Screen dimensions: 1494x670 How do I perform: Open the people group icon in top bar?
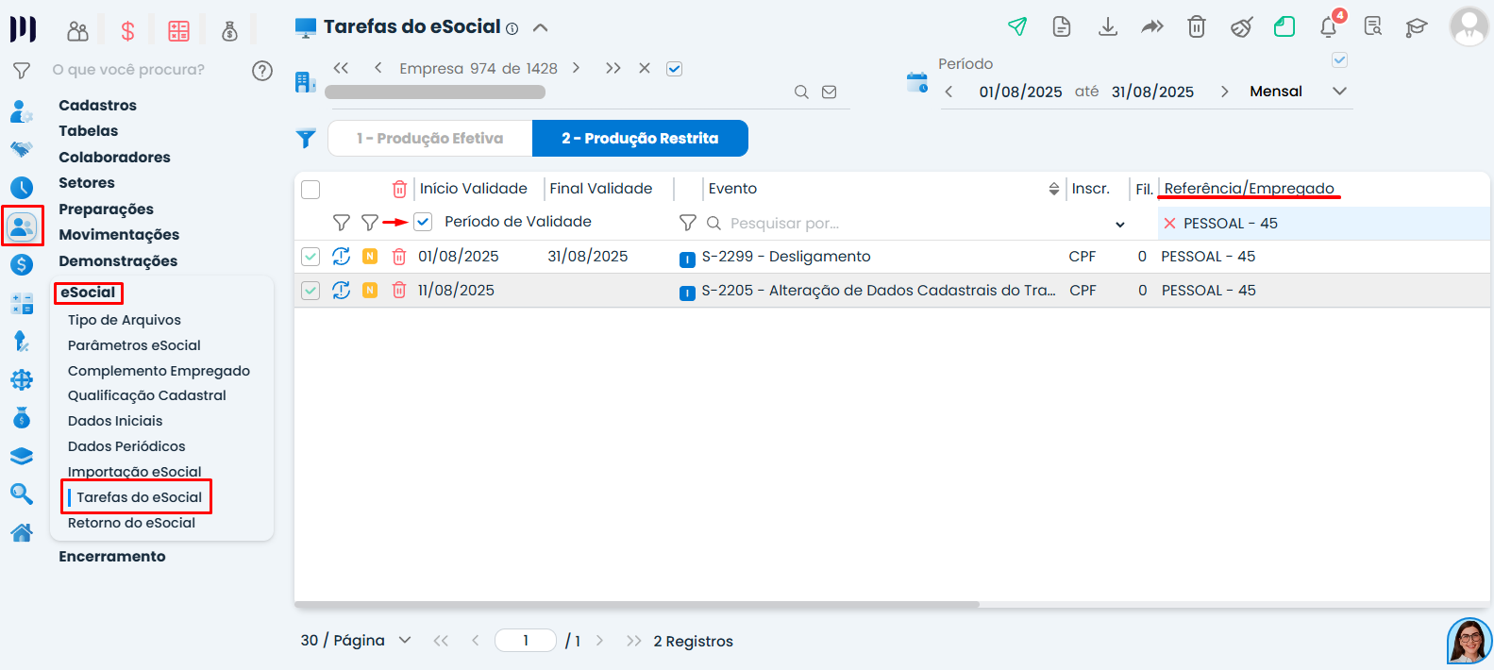(x=77, y=31)
